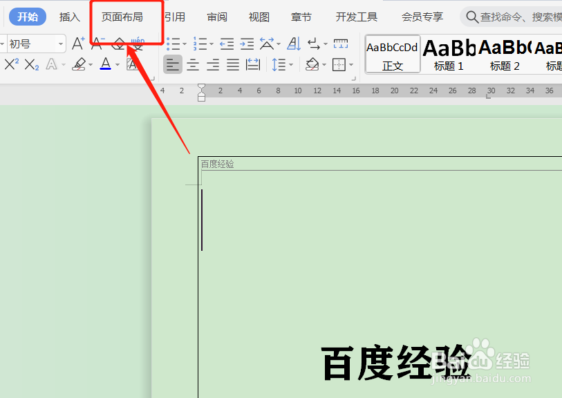Toggle center alignment button
The image size is (562, 398).
coord(193,65)
